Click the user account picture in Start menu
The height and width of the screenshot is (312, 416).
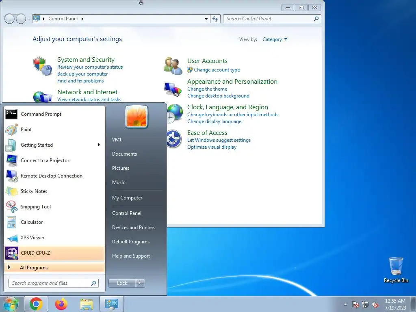136,117
